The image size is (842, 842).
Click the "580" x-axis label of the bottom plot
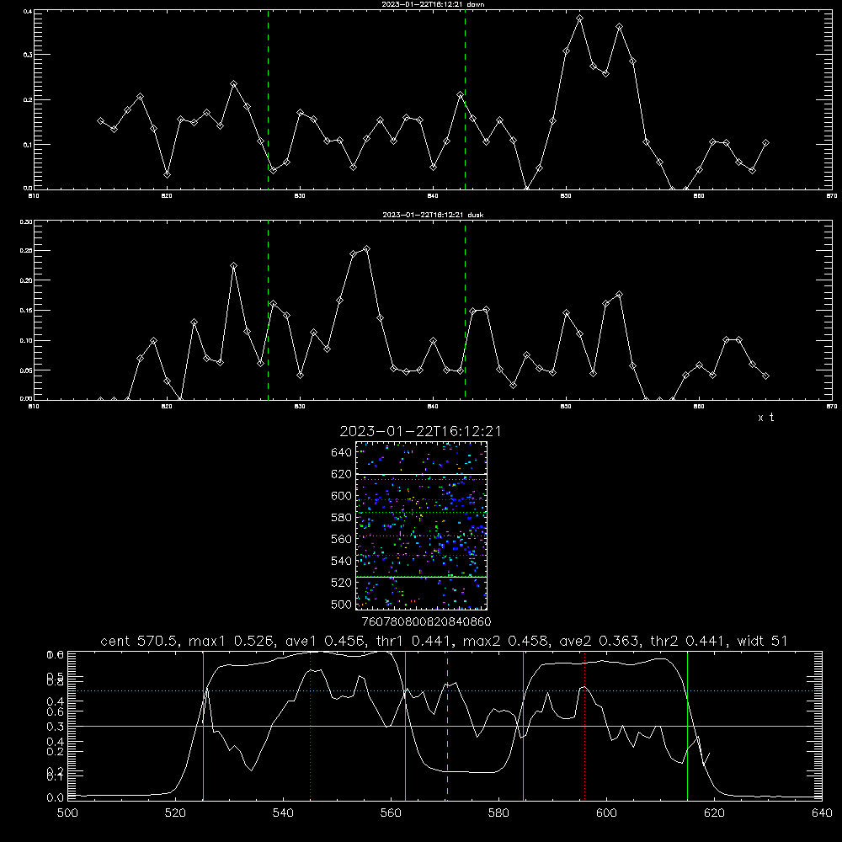click(x=498, y=813)
